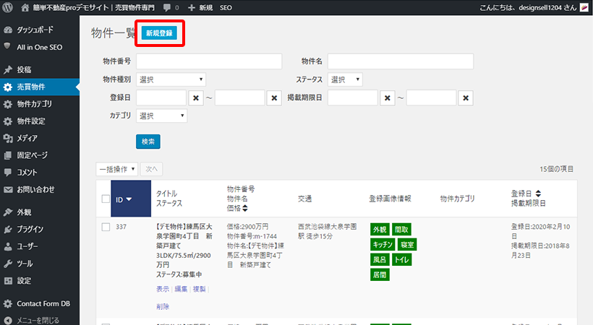Expand the カテゴリ dropdown filter

point(161,116)
